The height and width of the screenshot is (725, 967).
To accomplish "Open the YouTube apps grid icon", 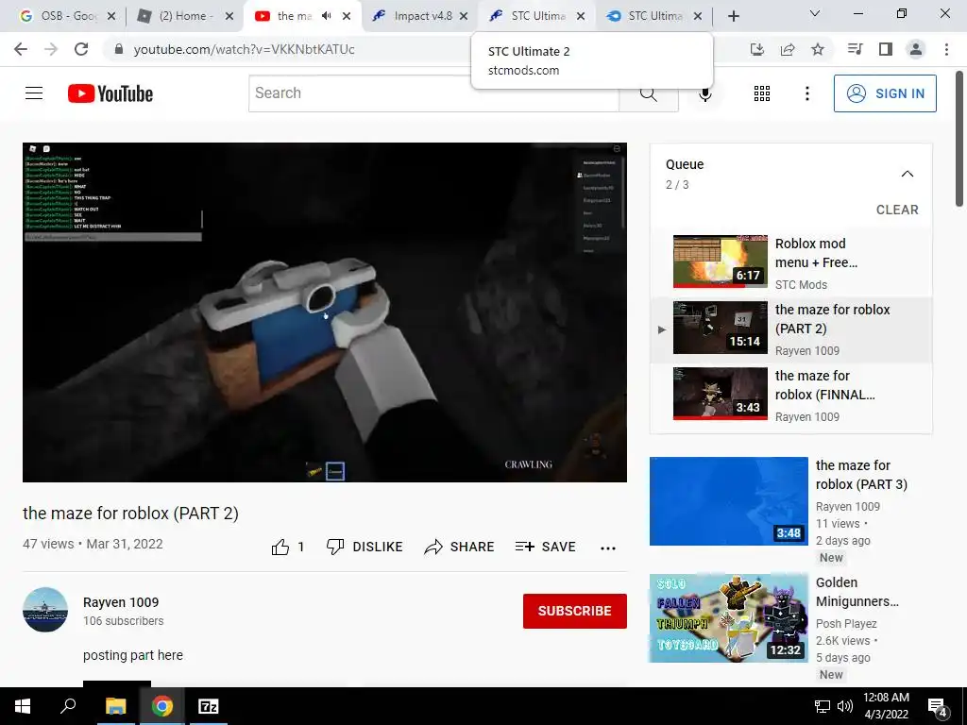I will point(762,93).
